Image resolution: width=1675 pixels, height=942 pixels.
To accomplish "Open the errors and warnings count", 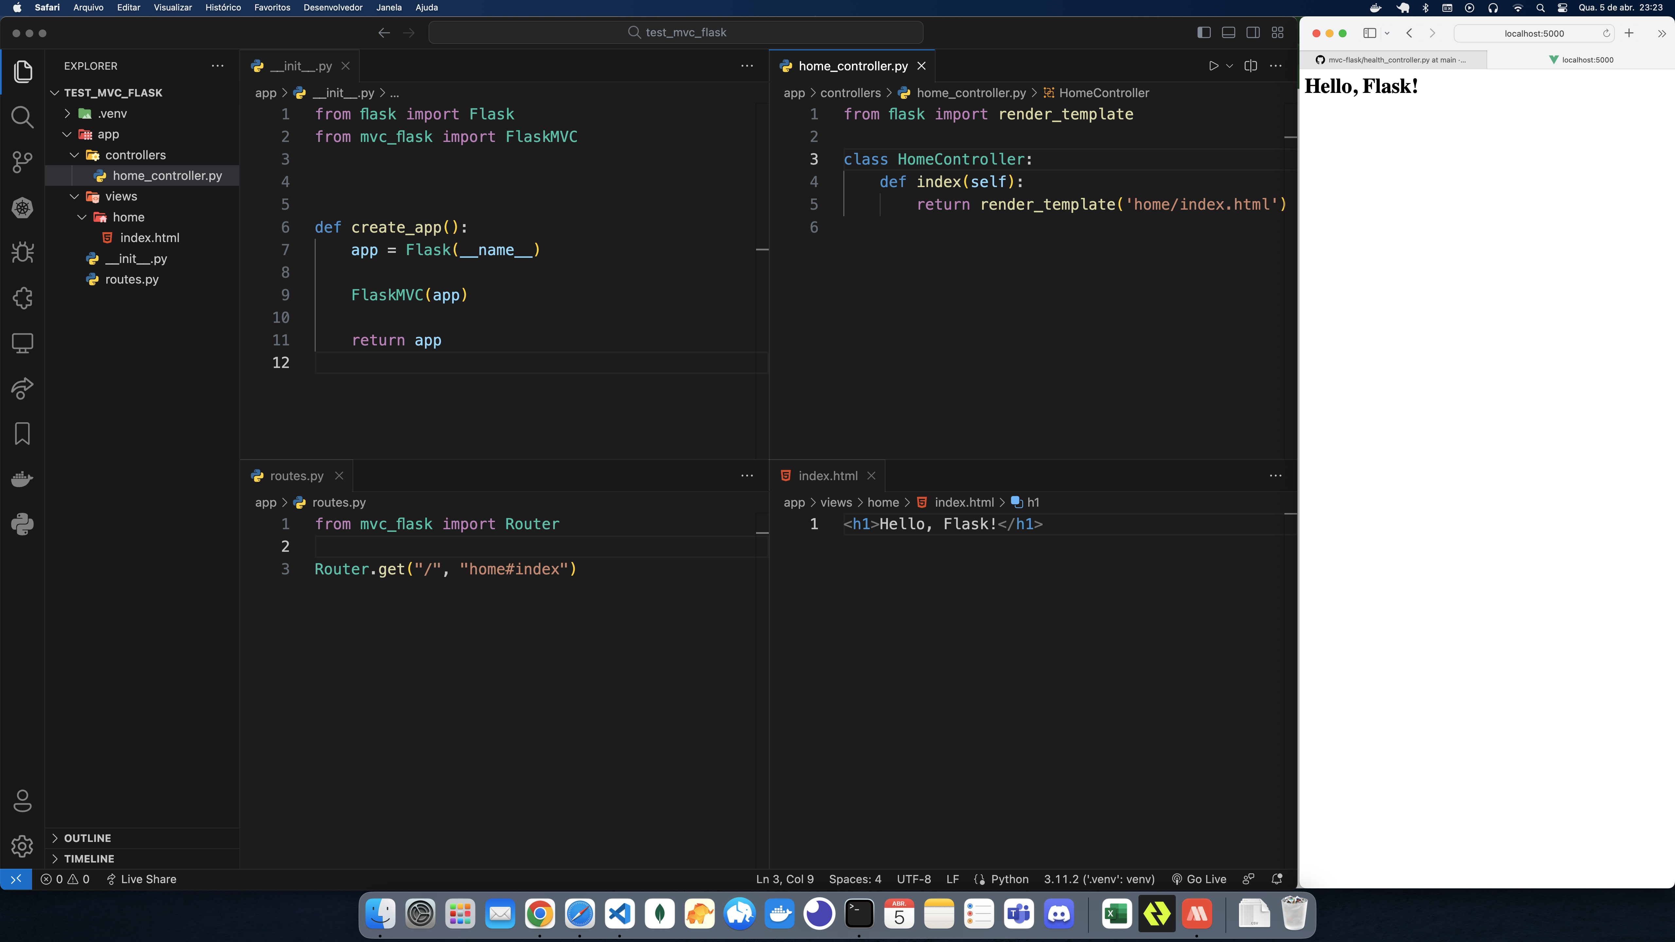I will (x=65, y=880).
